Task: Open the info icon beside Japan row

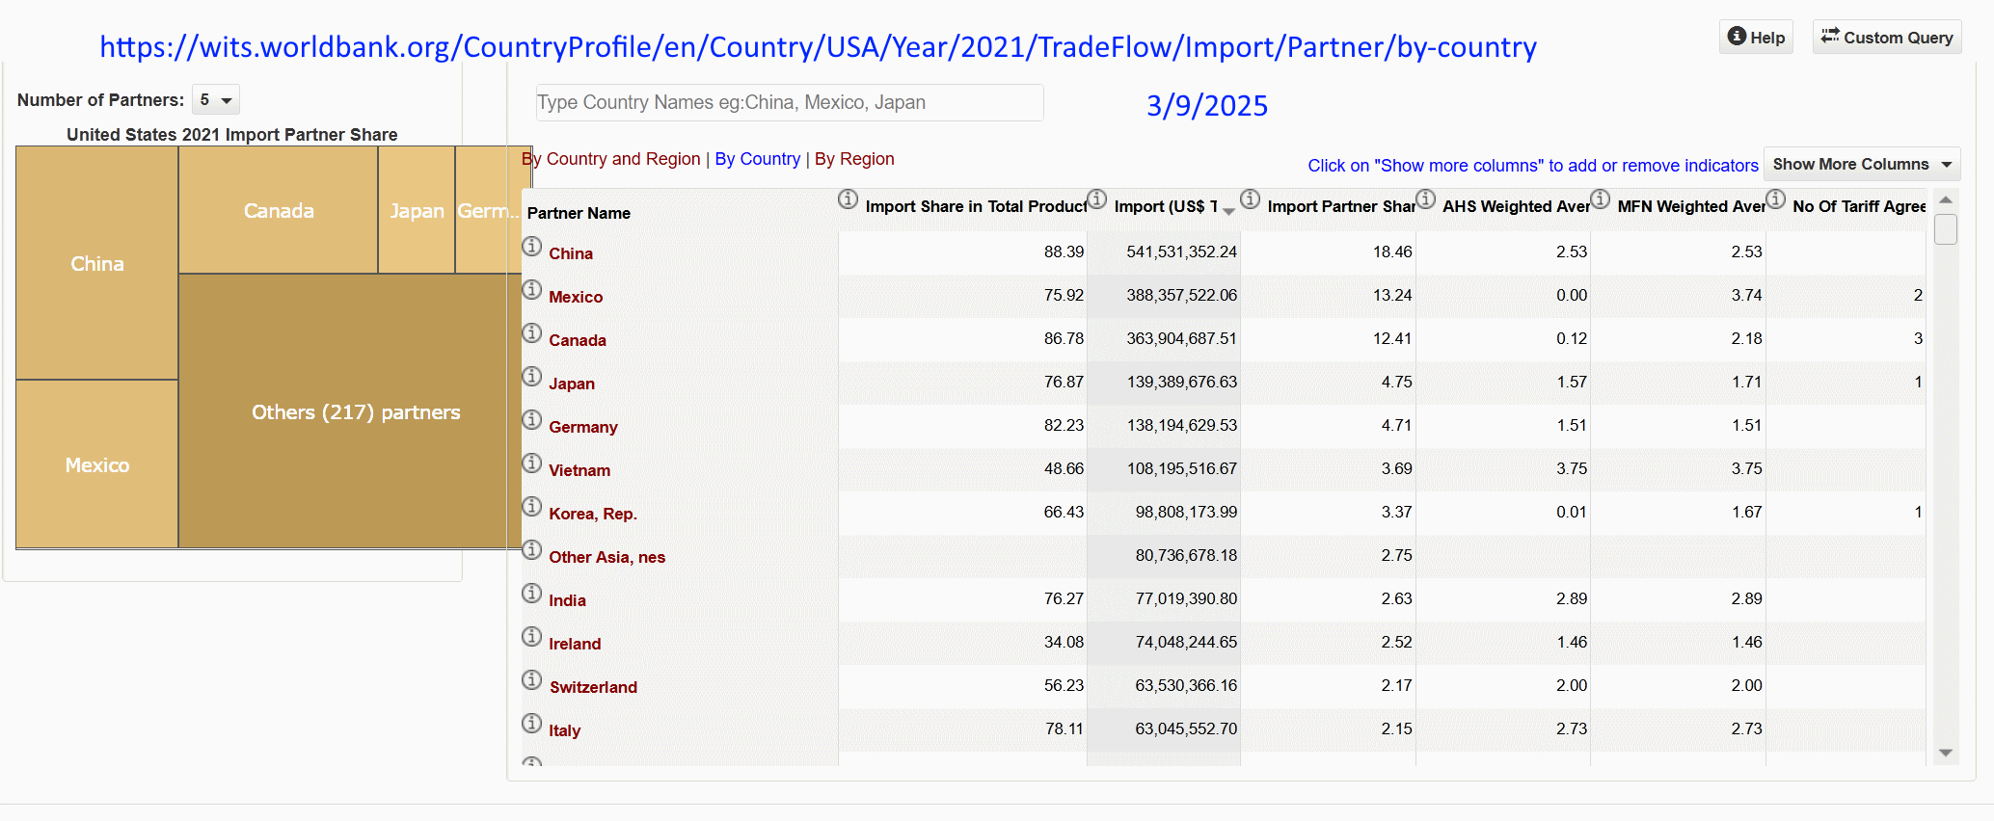Action: pos(531,377)
